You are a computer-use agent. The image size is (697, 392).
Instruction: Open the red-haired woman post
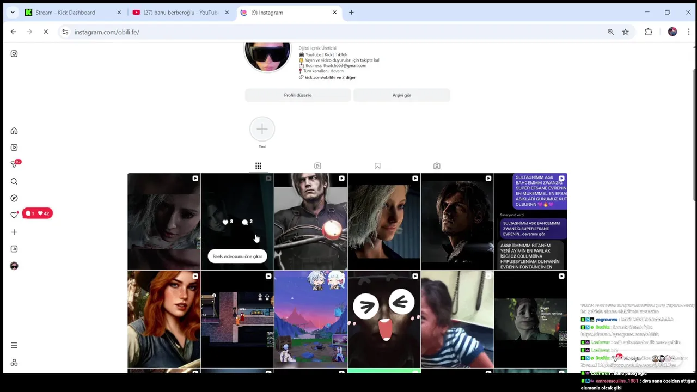(x=164, y=320)
